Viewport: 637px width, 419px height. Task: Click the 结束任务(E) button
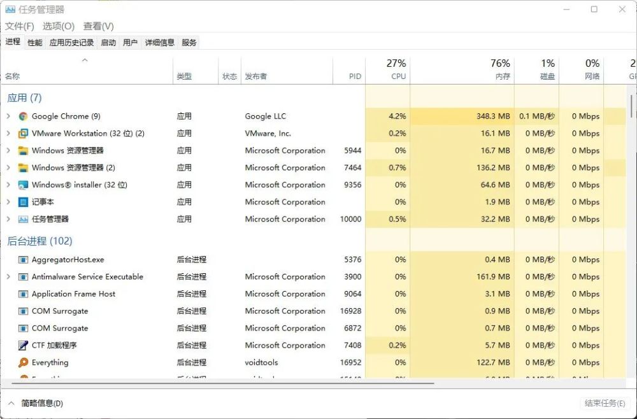coord(605,403)
